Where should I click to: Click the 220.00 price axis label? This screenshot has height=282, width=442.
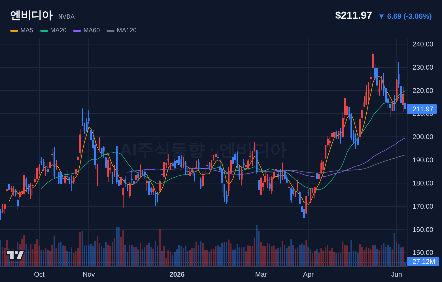[x=423, y=91]
